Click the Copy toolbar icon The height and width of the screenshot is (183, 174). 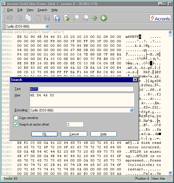(x=28, y=18)
